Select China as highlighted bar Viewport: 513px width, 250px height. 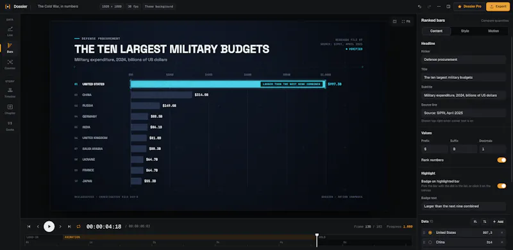point(430,242)
